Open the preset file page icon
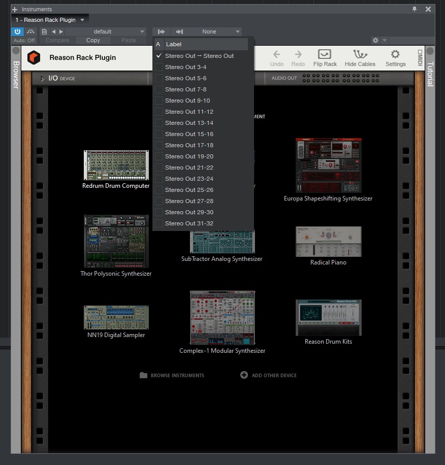Viewport: 445px width, 465px height. (x=44, y=31)
